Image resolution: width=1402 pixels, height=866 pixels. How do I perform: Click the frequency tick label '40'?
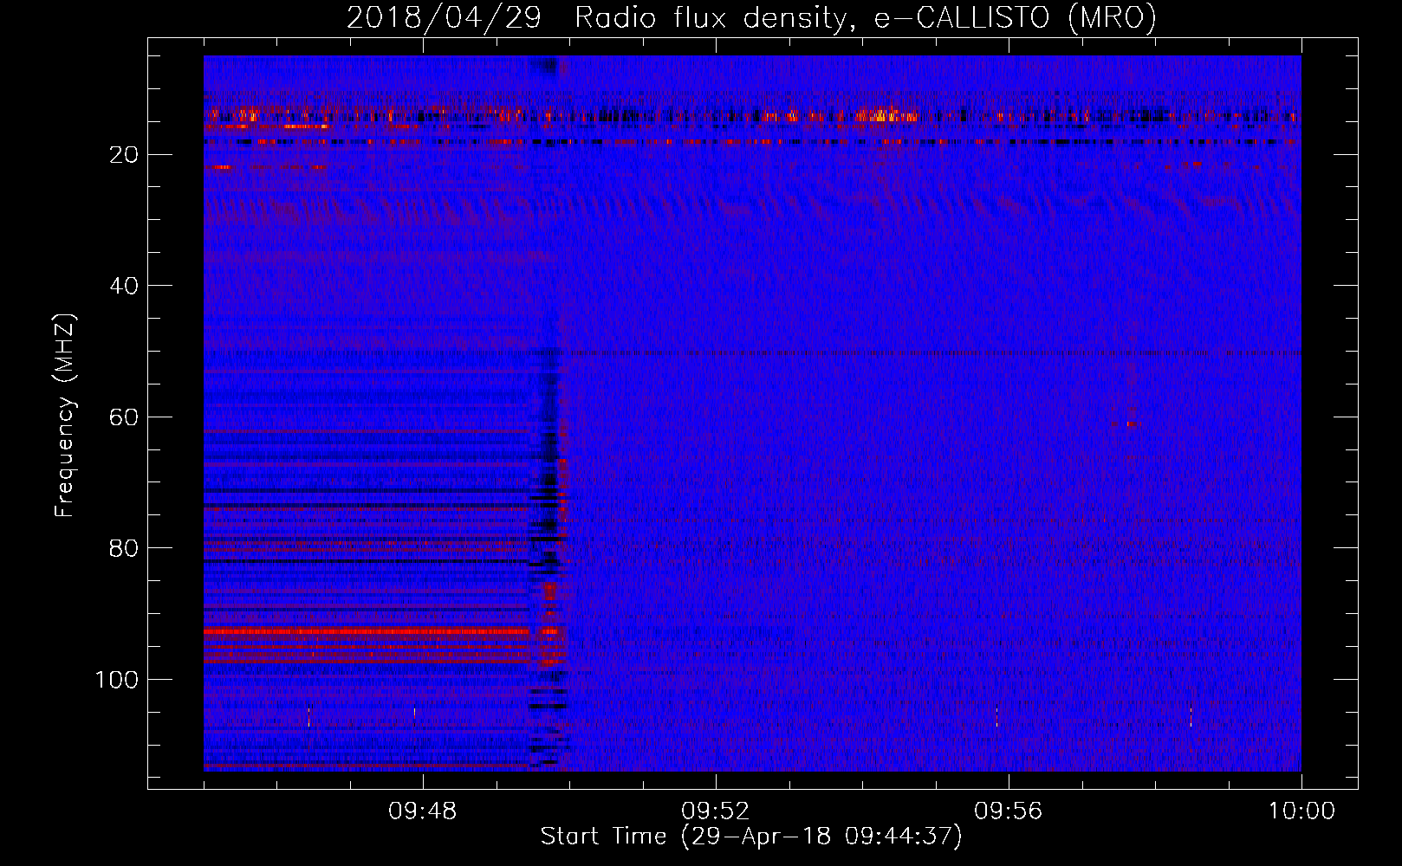124,286
